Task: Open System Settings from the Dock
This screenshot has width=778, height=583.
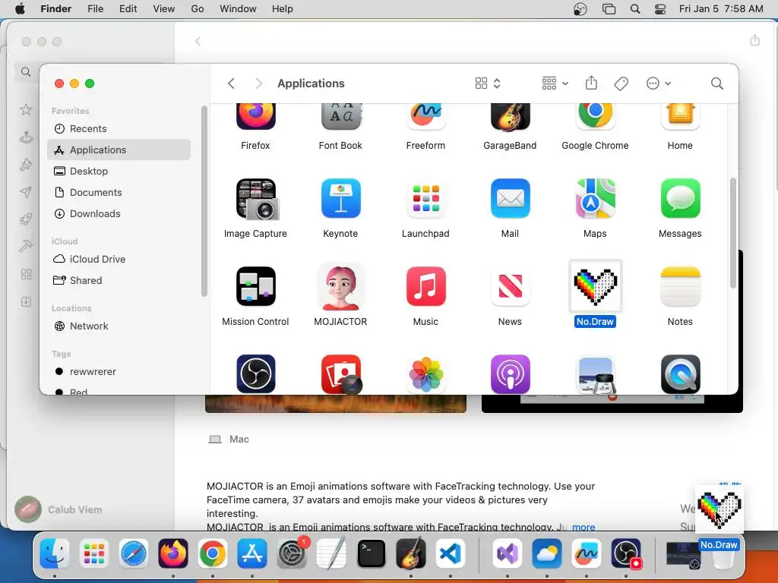Action: pos(292,553)
